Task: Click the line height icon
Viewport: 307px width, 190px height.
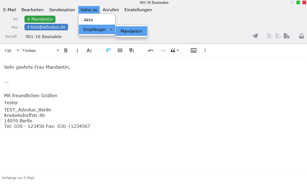Action: point(120,50)
